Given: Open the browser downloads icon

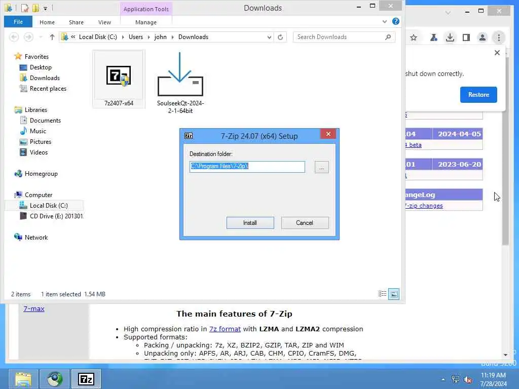Looking at the screenshot, I should [x=450, y=37].
